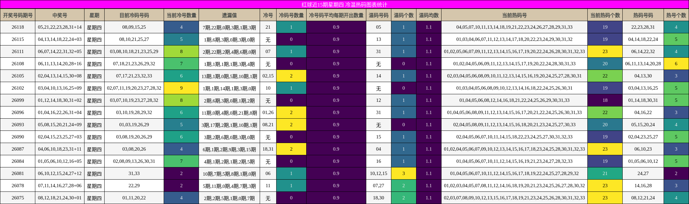Viewport: 689px width, 204px height.
Task: Click the 温码均数 column header
Action: coord(429,15)
